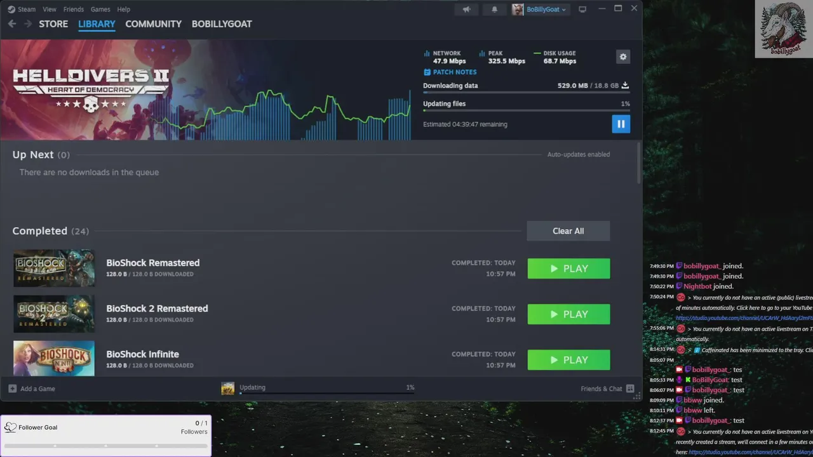813x457 pixels.
Task: Play BioShock Remastered
Action: pos(568,268)
